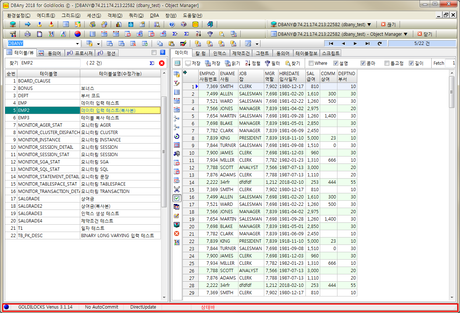Go to the first record with the navigation button
The height and width of the screenshot is (313, 460).
[x=331, y=43]
